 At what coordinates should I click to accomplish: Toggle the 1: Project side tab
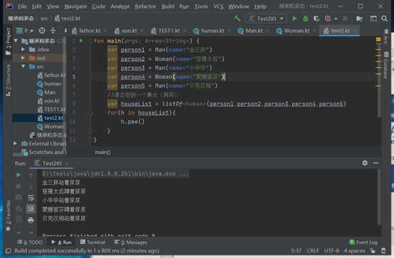click(9, 41)
